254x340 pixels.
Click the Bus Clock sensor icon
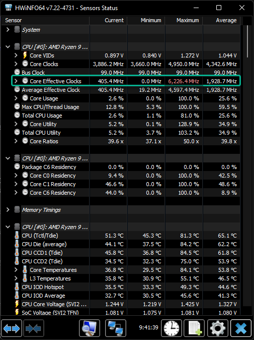click(17, 72)
